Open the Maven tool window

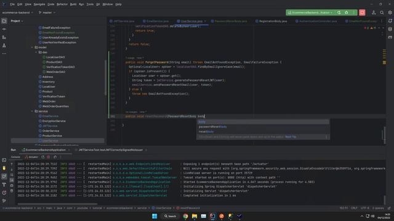[390, 37]
